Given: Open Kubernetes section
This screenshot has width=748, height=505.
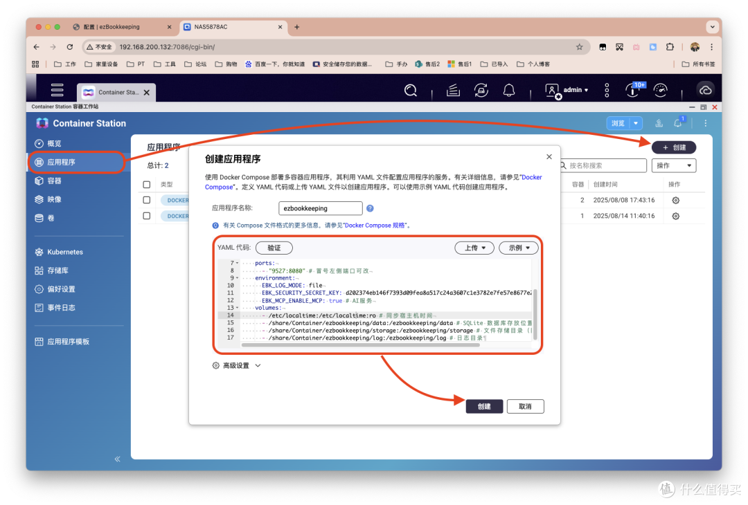Looking at the screenshot, I should (59, 252).
